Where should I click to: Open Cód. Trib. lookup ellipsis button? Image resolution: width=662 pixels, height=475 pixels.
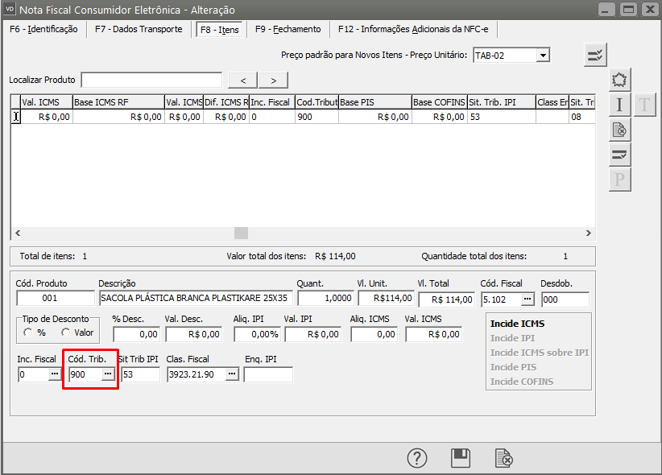pos(108,374)
